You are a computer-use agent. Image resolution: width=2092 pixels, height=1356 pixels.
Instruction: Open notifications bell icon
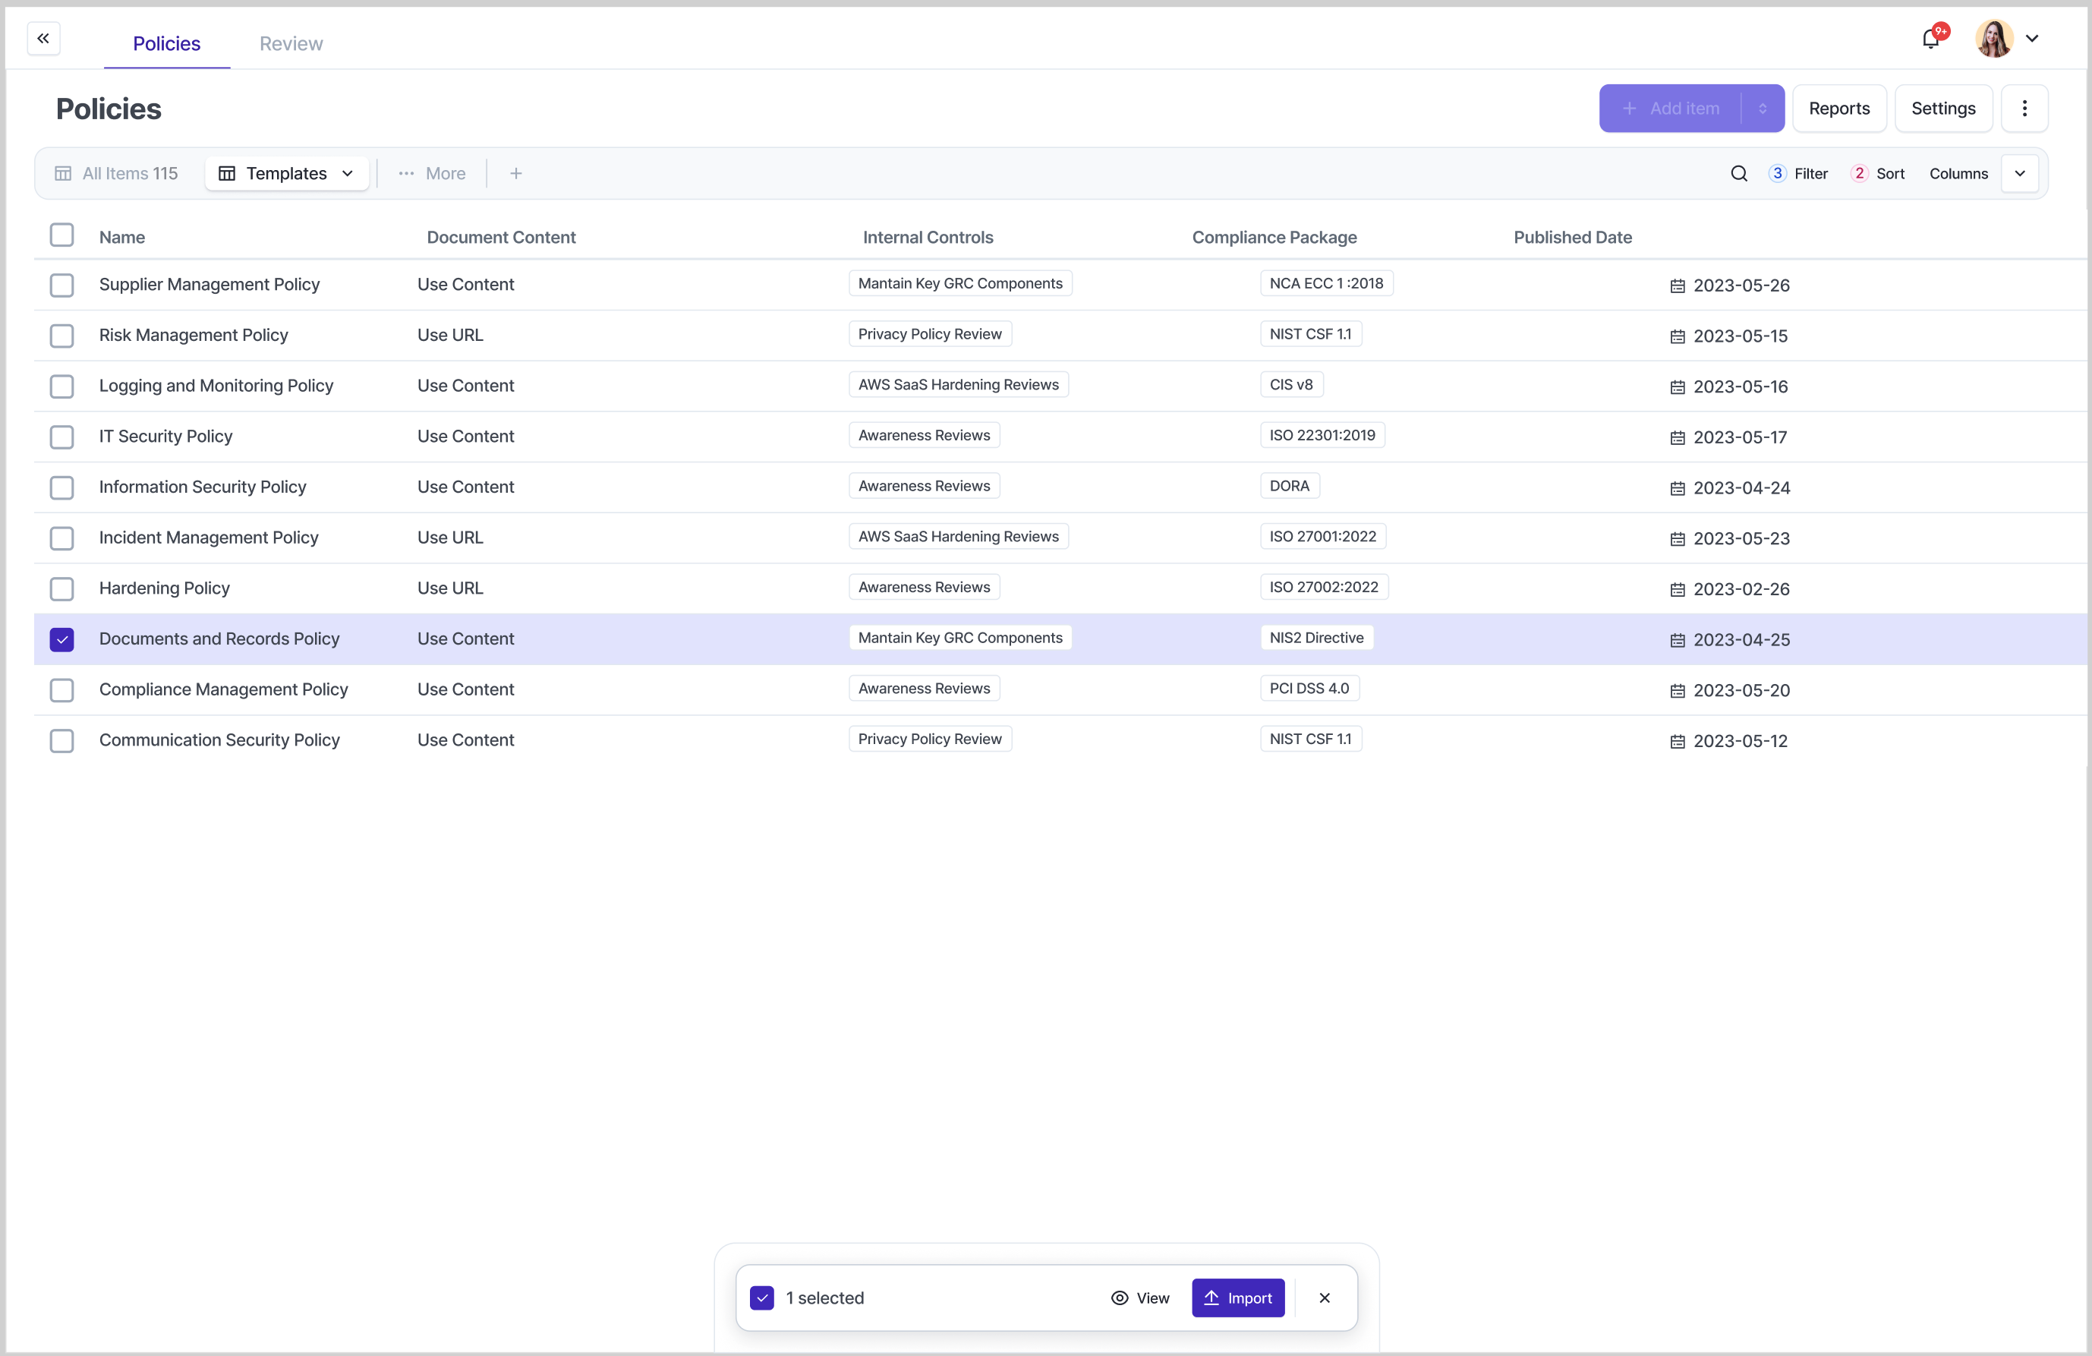(x=1930, y=39)
